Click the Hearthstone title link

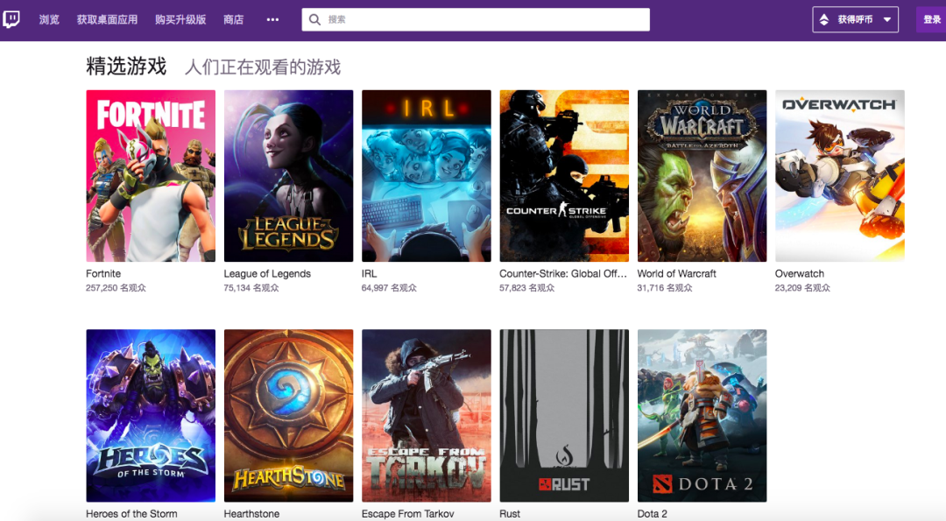click(251, 514)
